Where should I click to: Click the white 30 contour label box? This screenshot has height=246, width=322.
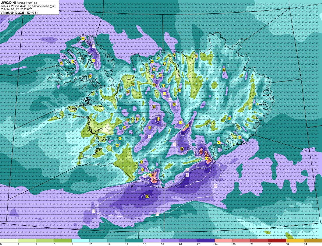point(187,175)
